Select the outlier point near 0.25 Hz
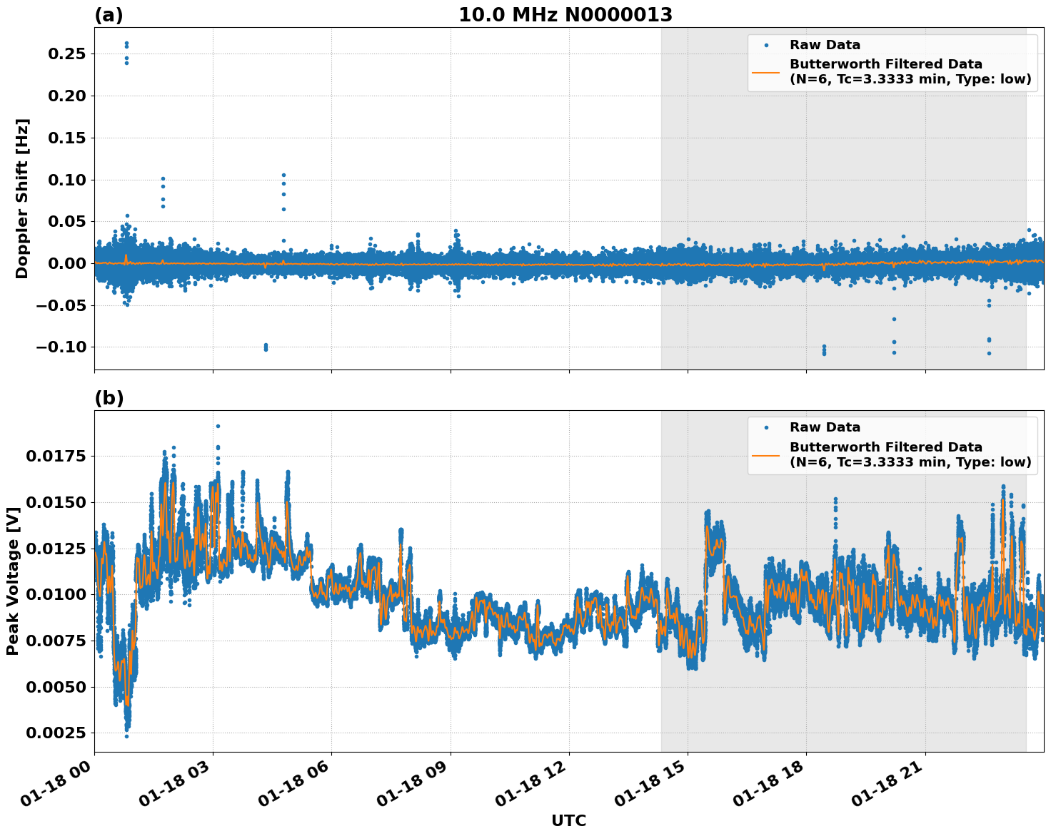Screen dimensions: 1051x836 (x=126, y=44)
